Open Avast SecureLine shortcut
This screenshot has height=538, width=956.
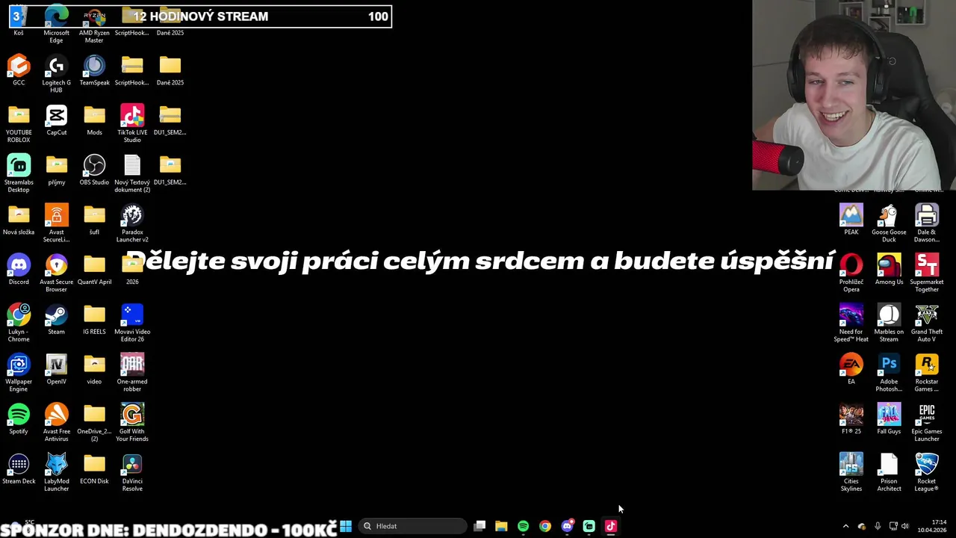[56, 223]
